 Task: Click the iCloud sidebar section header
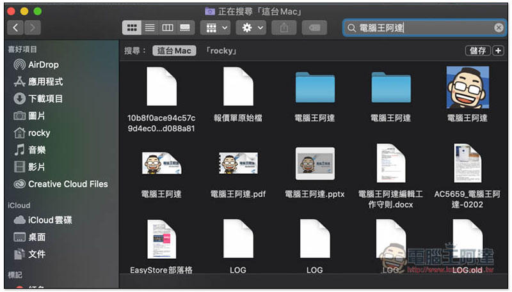(19, 205)
